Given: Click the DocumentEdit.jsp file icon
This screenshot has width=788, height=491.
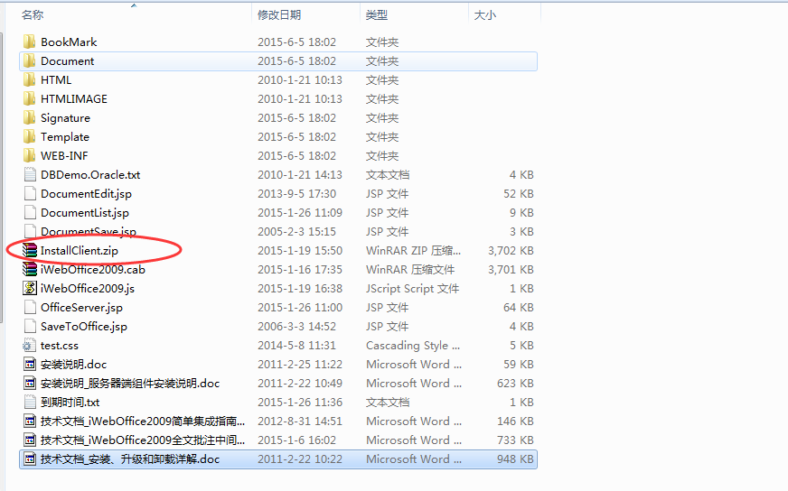Looking at the screenshot, I should tap(30, 194).
